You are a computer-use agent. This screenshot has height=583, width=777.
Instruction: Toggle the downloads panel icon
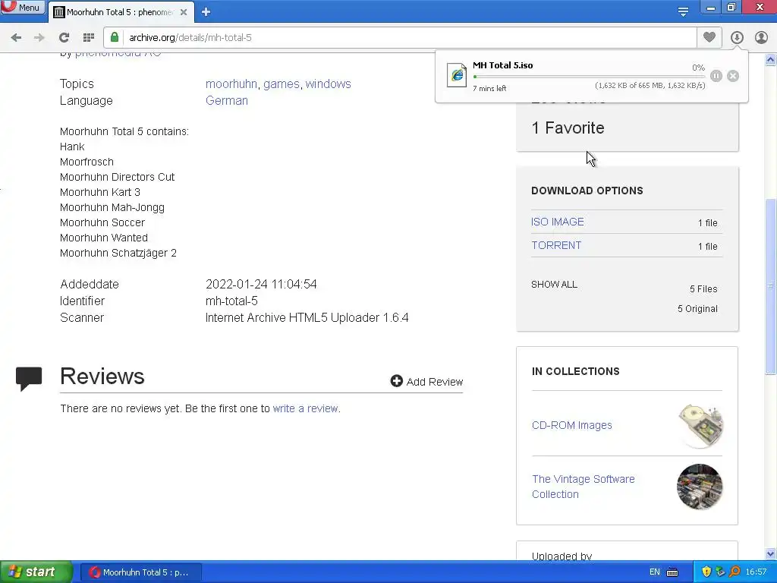coord(737,37)
